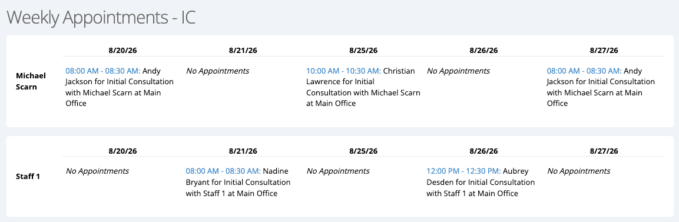679x222 pixels.
Task: Select the 8/20/26 date header in Michael Scarn's table
Action: 122,50
